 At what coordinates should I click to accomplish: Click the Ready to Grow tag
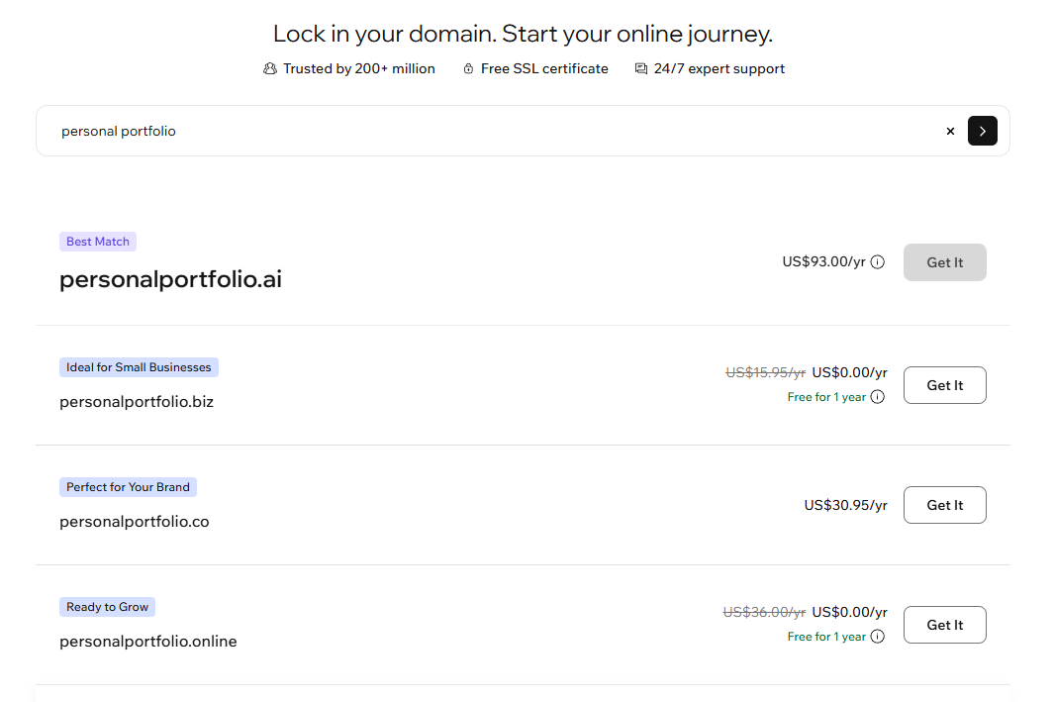[x=107, y=607]
